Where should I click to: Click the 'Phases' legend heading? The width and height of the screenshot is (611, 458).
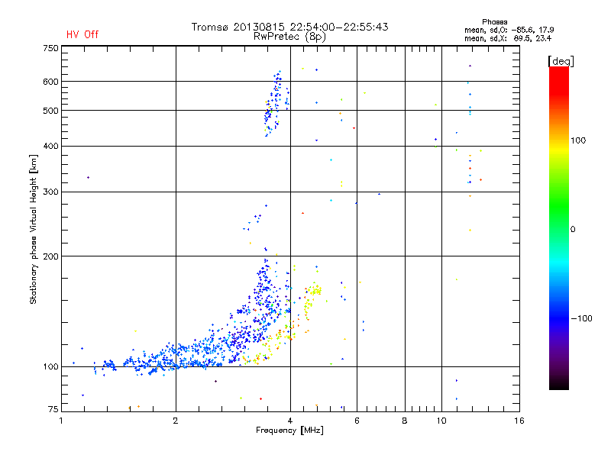[494, 22]
